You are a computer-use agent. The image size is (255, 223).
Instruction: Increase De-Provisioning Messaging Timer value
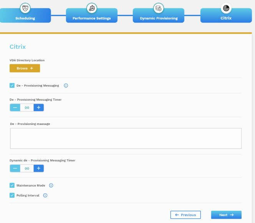click(38, 107)
